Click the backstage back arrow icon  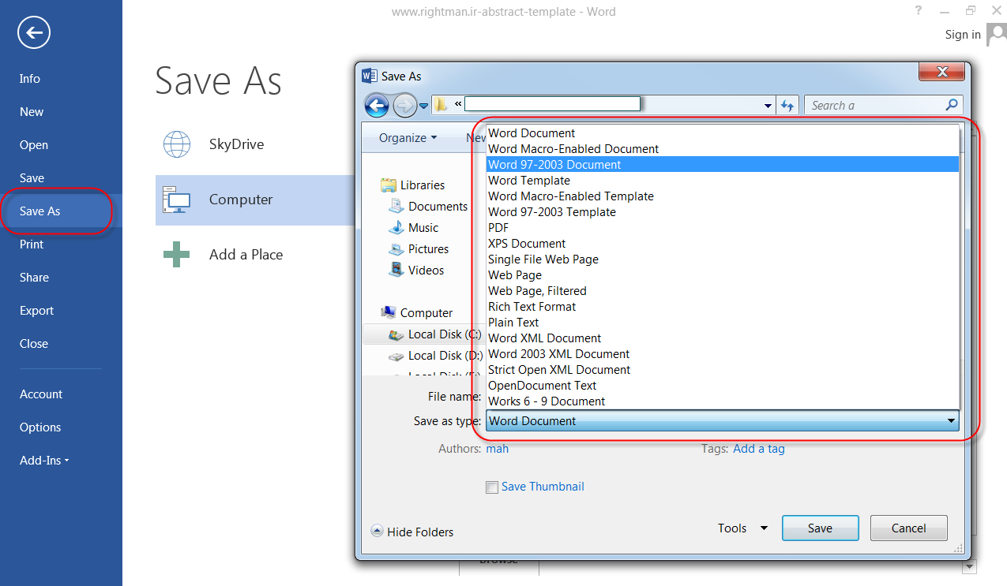34,32
